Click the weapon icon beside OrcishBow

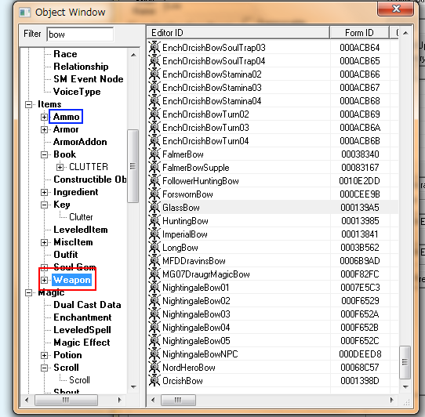point(154,381)
